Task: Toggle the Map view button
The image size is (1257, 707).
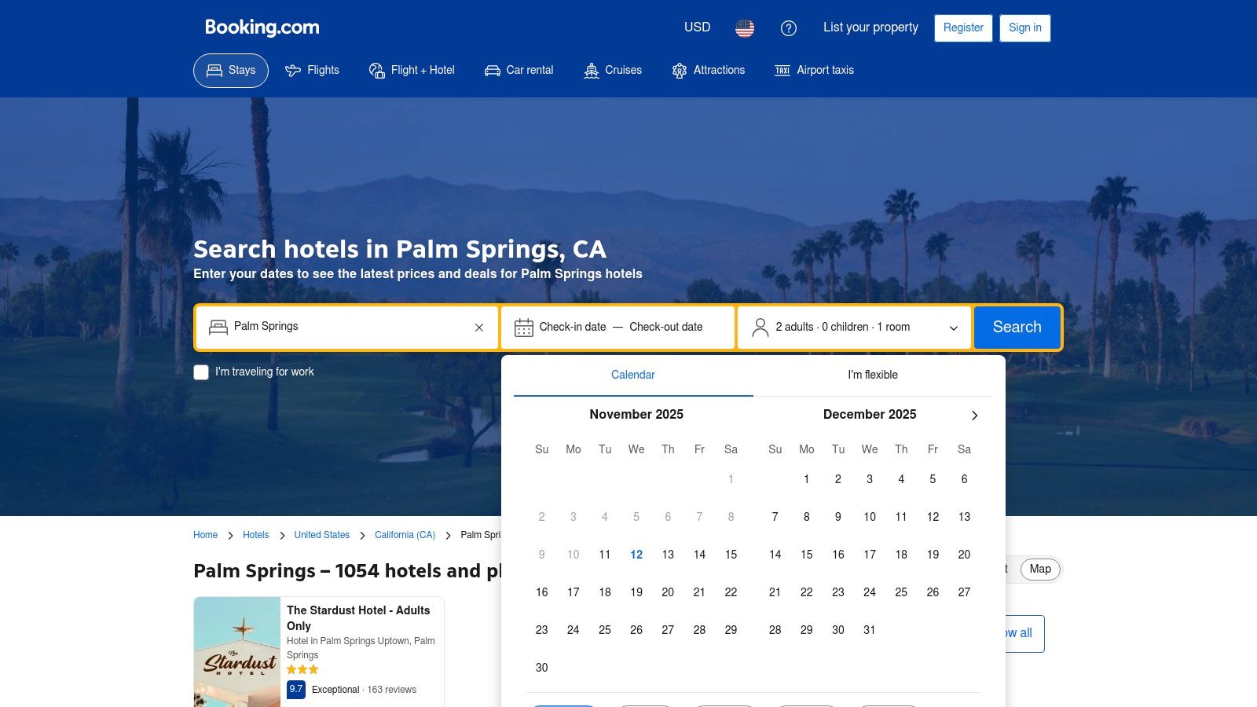Action: pyautogui.click(x=1039, y=570)
